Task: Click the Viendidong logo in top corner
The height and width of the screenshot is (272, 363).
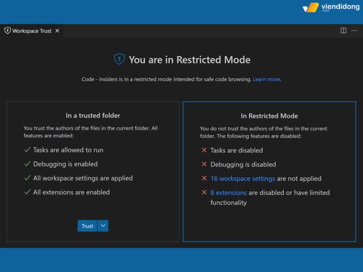Action: 330,8
